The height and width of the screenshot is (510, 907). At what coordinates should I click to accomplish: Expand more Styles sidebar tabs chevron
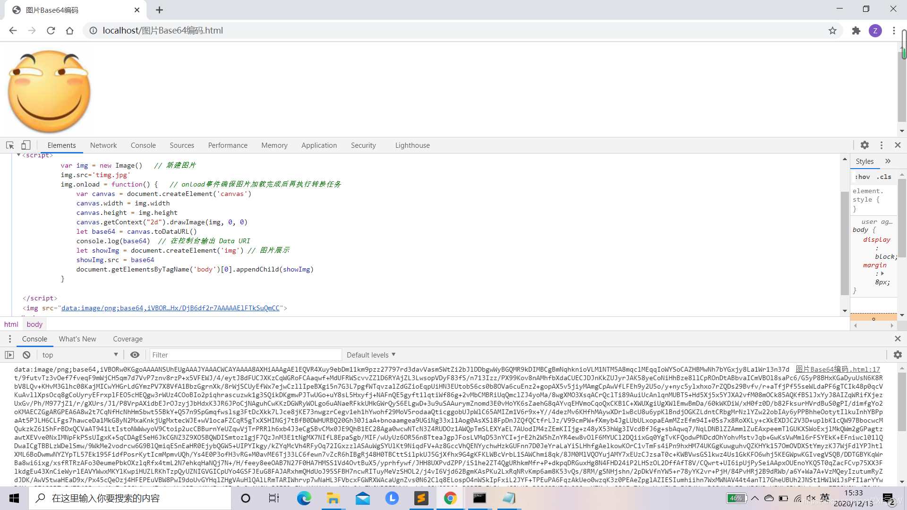click(888, 161)
